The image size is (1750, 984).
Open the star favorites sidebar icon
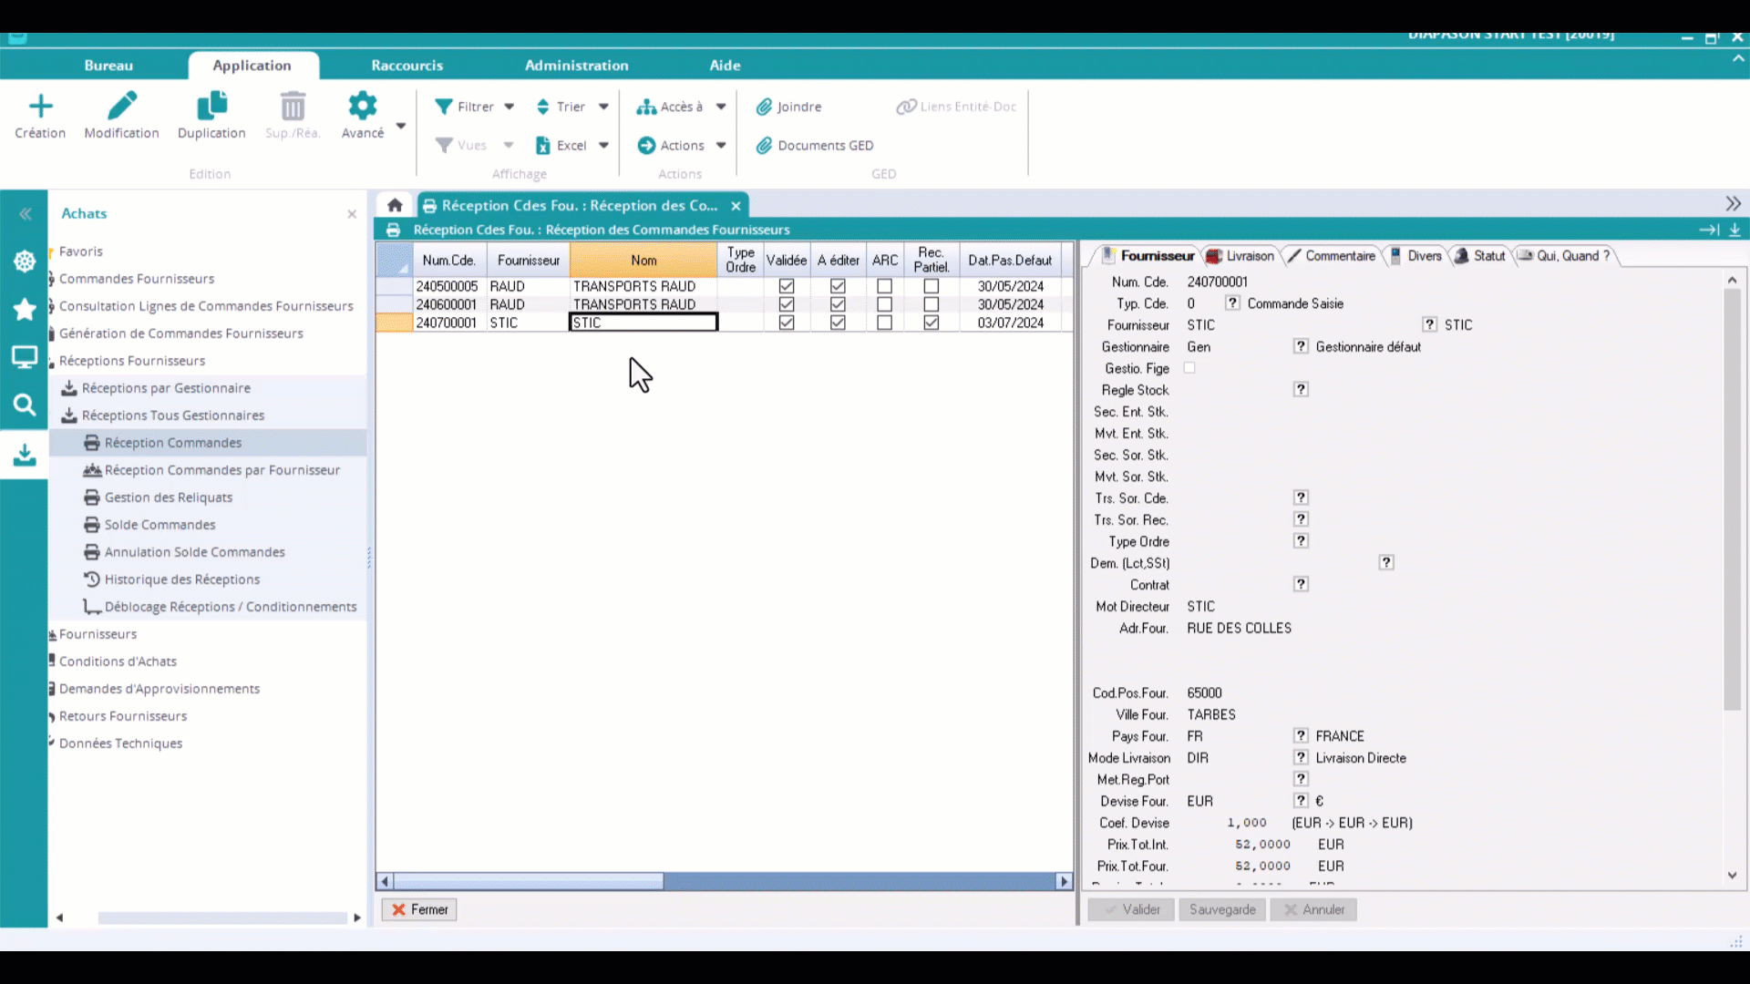click(x=25, y=310)
